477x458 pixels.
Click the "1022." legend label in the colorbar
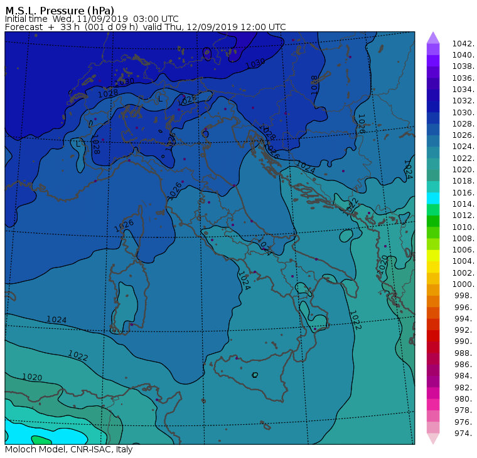pos(463,159)
